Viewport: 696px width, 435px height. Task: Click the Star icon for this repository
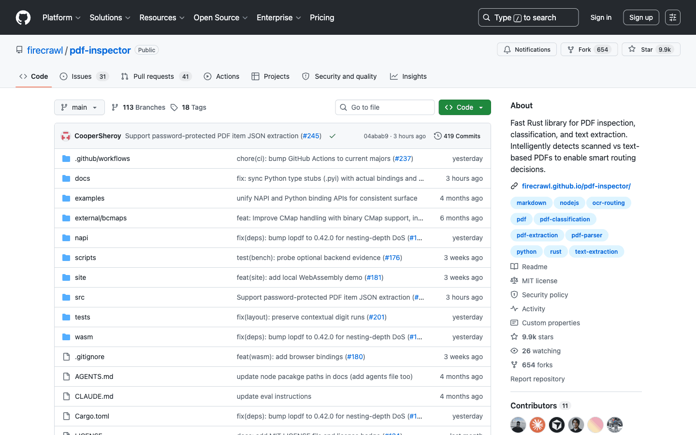click(x=632, y=49)
